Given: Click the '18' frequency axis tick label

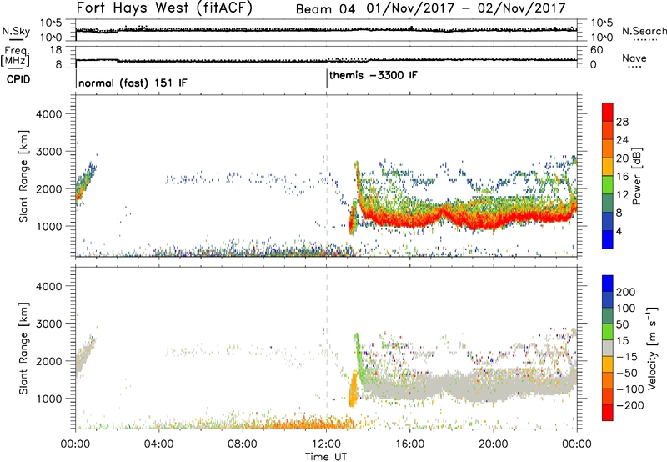Looking at the screenshot, I should click(x=56, y=50).
